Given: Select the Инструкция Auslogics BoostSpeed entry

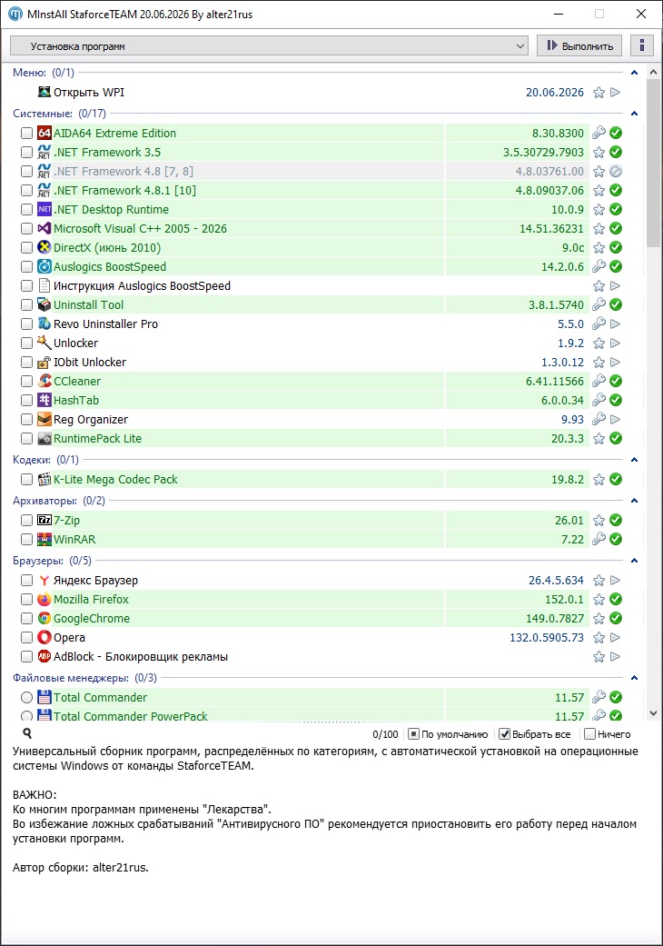Looking at the screenshot, I should point(142,286).
